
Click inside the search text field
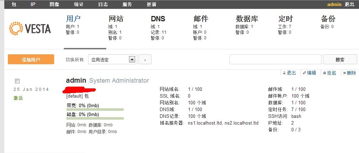coord(276,59)
